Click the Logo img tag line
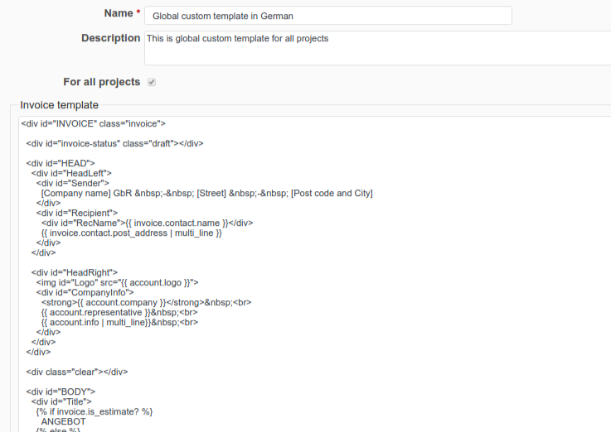 [117, 282]
